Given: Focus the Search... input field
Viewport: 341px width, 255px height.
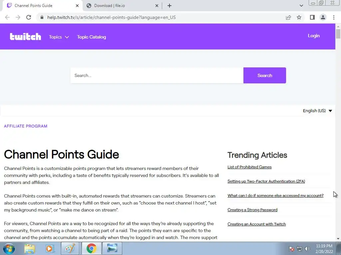Looking at the screenshot, I should tap(157, 75).
